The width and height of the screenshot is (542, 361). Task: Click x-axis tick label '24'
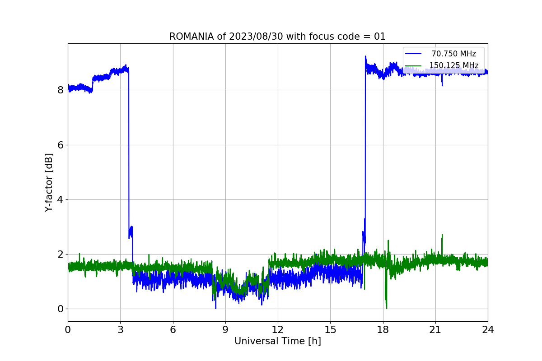pos(488,329)
